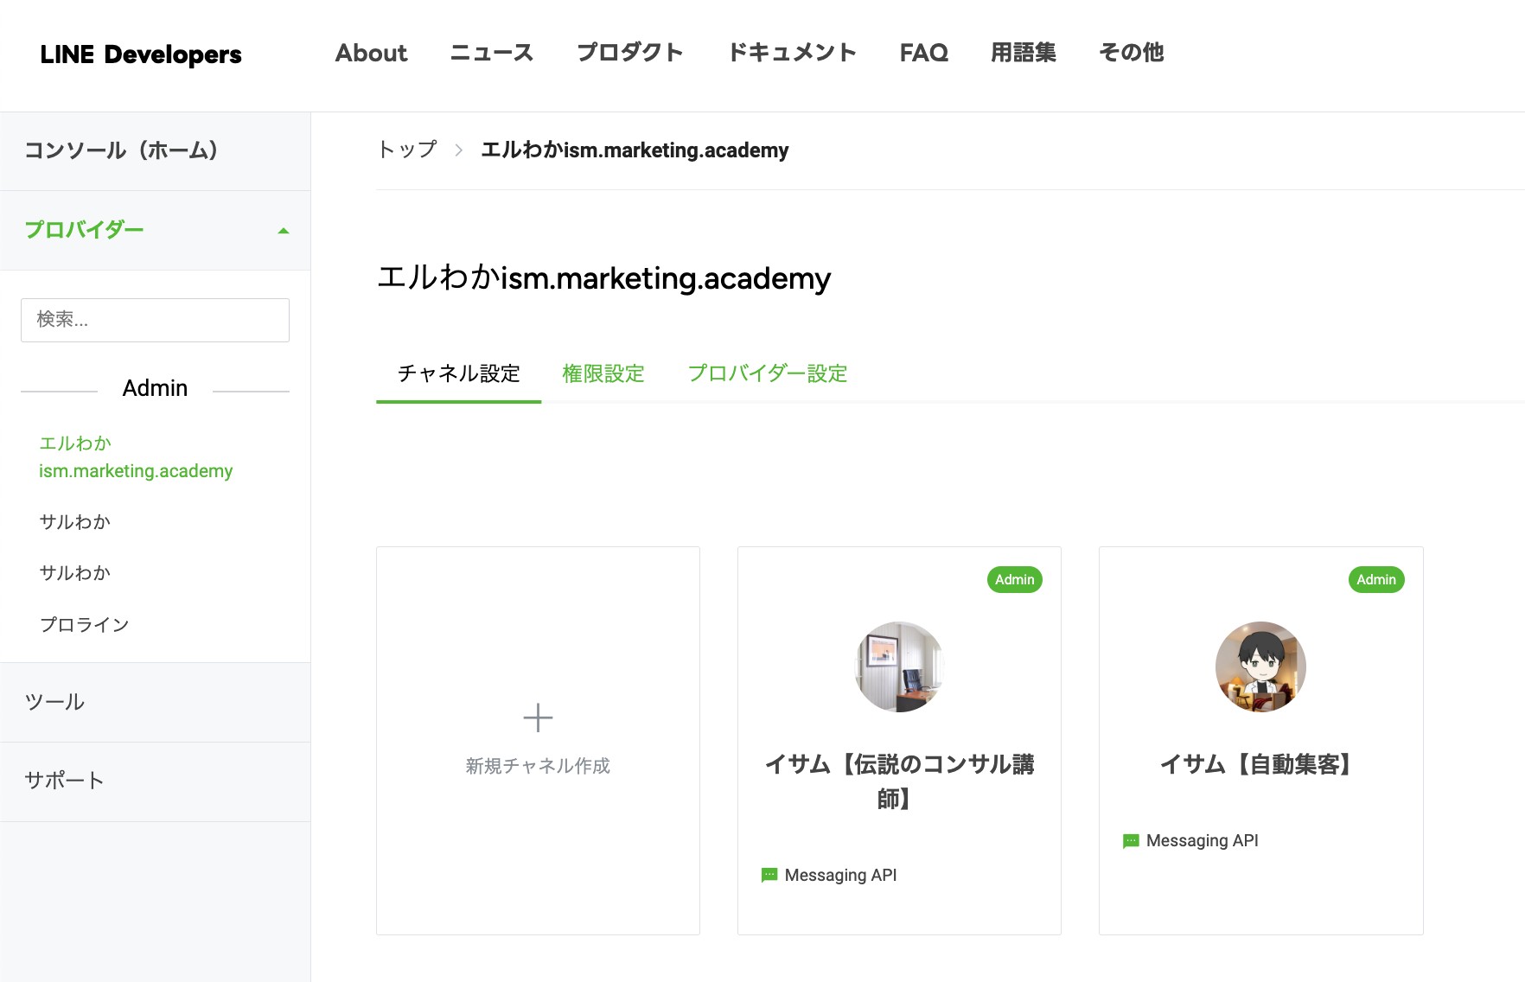
Task: Open サポート in the sidebar
Action: pyautogui.click(x=156, y=781)
